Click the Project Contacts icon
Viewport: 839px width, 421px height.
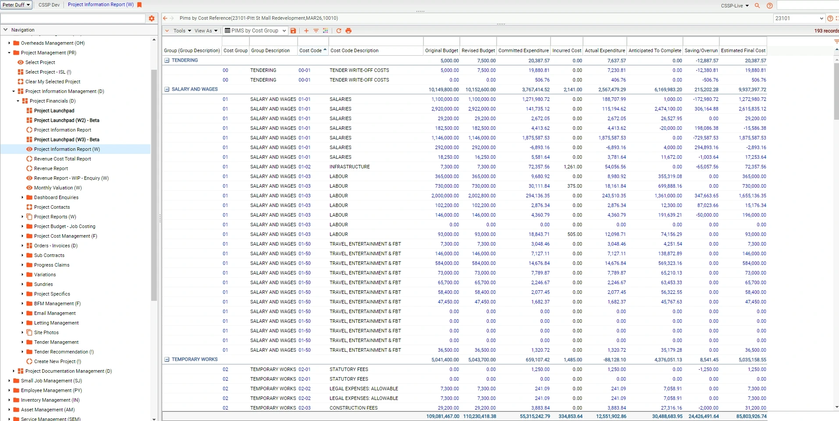[x=29, y=207]
